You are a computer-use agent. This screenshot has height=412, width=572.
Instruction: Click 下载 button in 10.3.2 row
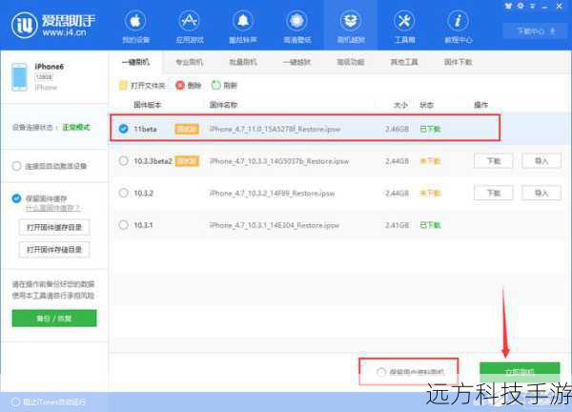click(494, 193)
